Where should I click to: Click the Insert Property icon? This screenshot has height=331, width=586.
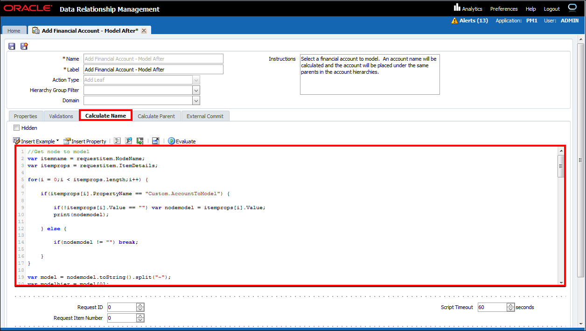pyautogui.click(x=67, y=141)
